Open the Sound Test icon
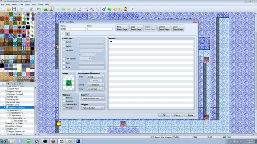The image size is (257, 144). click(115, 9)
